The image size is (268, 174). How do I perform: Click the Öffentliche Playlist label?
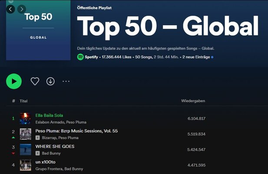point(94,8)
